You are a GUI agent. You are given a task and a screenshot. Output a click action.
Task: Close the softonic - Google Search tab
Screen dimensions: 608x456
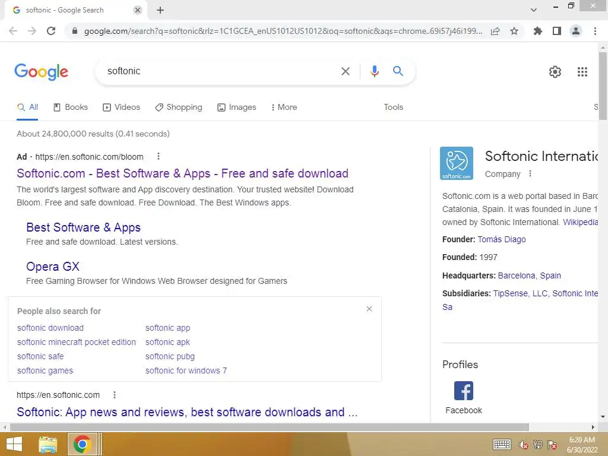(138, 10)
